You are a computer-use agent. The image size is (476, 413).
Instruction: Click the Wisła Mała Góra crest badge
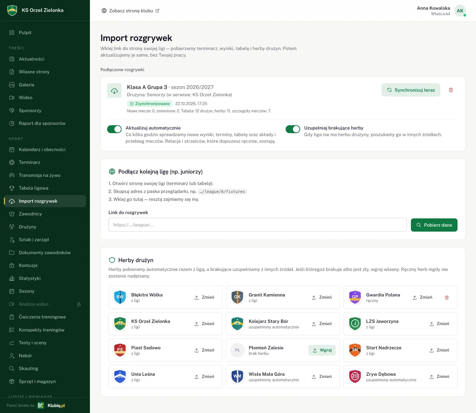(237, 377)
